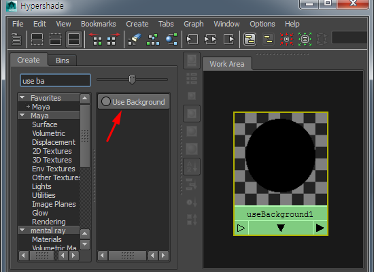Open the Options menu
The height and width of the screenshot is (272, 374).
262,24
